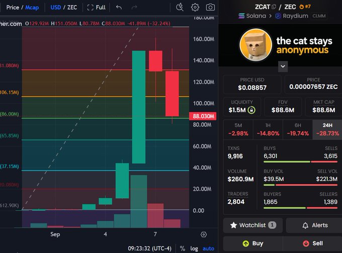Click the BUYERS 1,865 value
The image size is (342, 253).
click(x=271, y=202)
